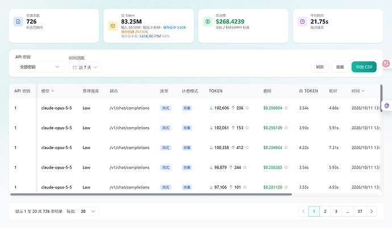Select page 1 in the pagination
Image resolution: width=392 pixels, height=228 pixels.
pos(314,212)
